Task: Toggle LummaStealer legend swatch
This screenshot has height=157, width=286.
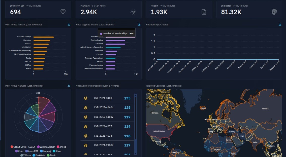Action: (38, 147)
